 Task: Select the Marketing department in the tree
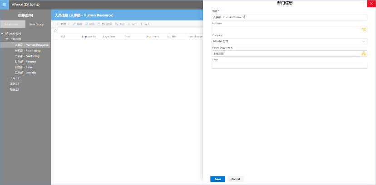point(27,56)
